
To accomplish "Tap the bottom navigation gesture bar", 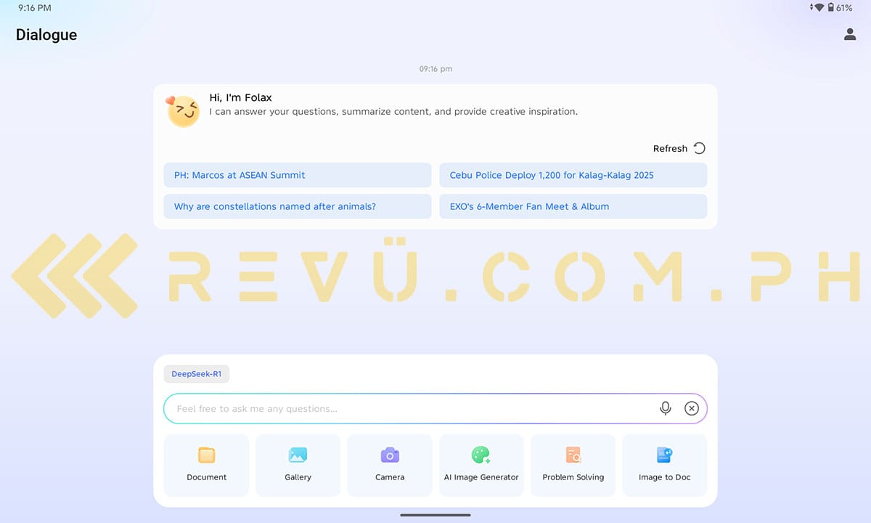I will click(x=435, y=515).
